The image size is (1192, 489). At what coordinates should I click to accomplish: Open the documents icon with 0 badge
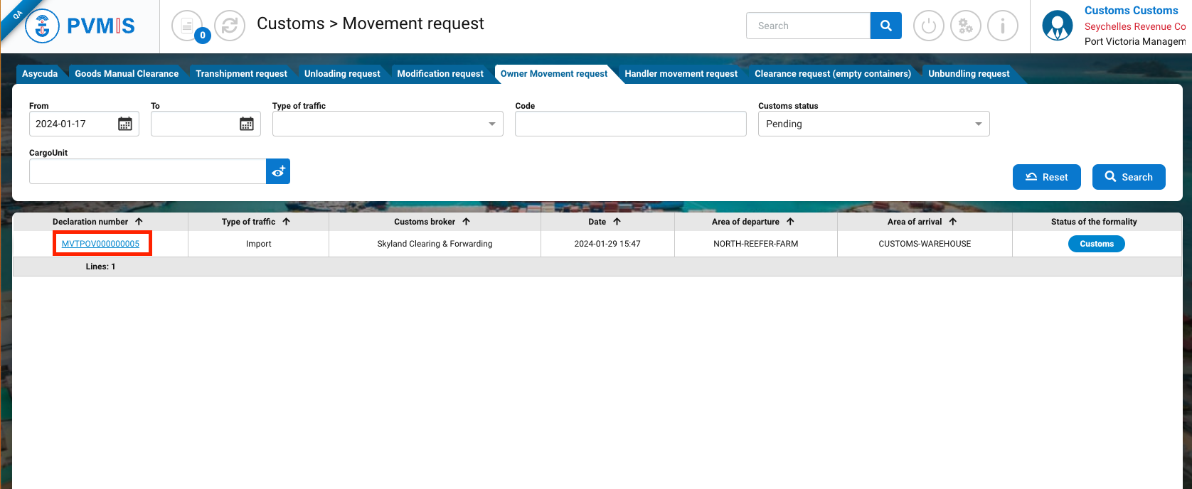tap(188, 26)
